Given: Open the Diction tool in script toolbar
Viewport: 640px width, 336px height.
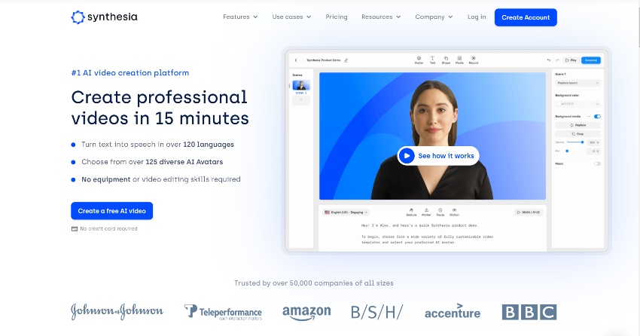Looking at the screenshot, I should click(454, 212).
